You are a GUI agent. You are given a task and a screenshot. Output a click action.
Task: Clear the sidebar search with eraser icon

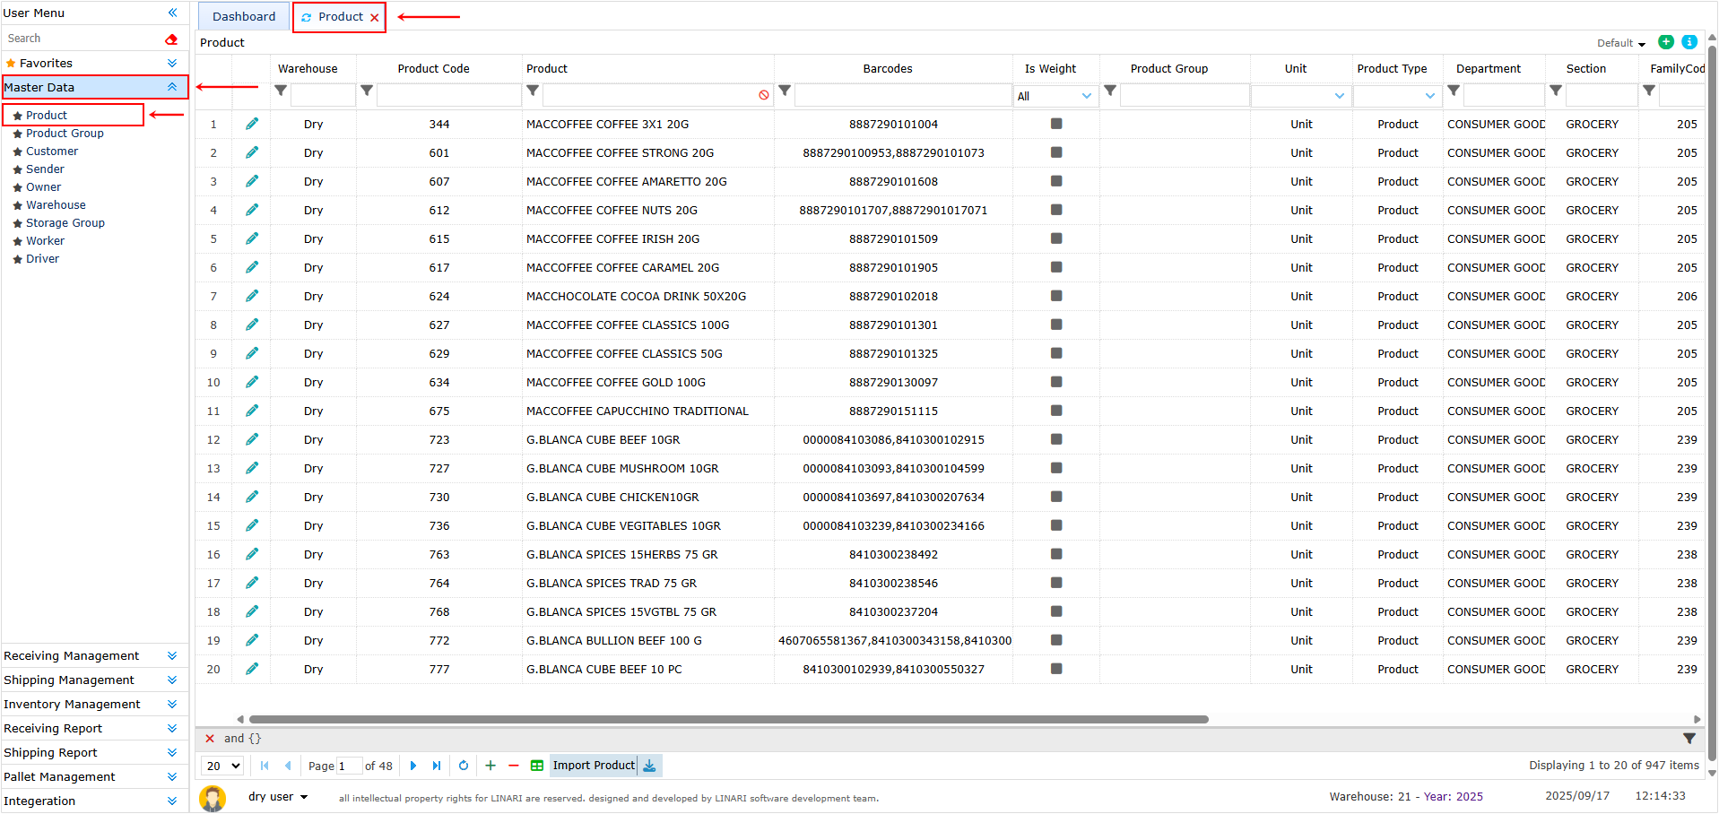pyautogui.click(x=171, y=39)
